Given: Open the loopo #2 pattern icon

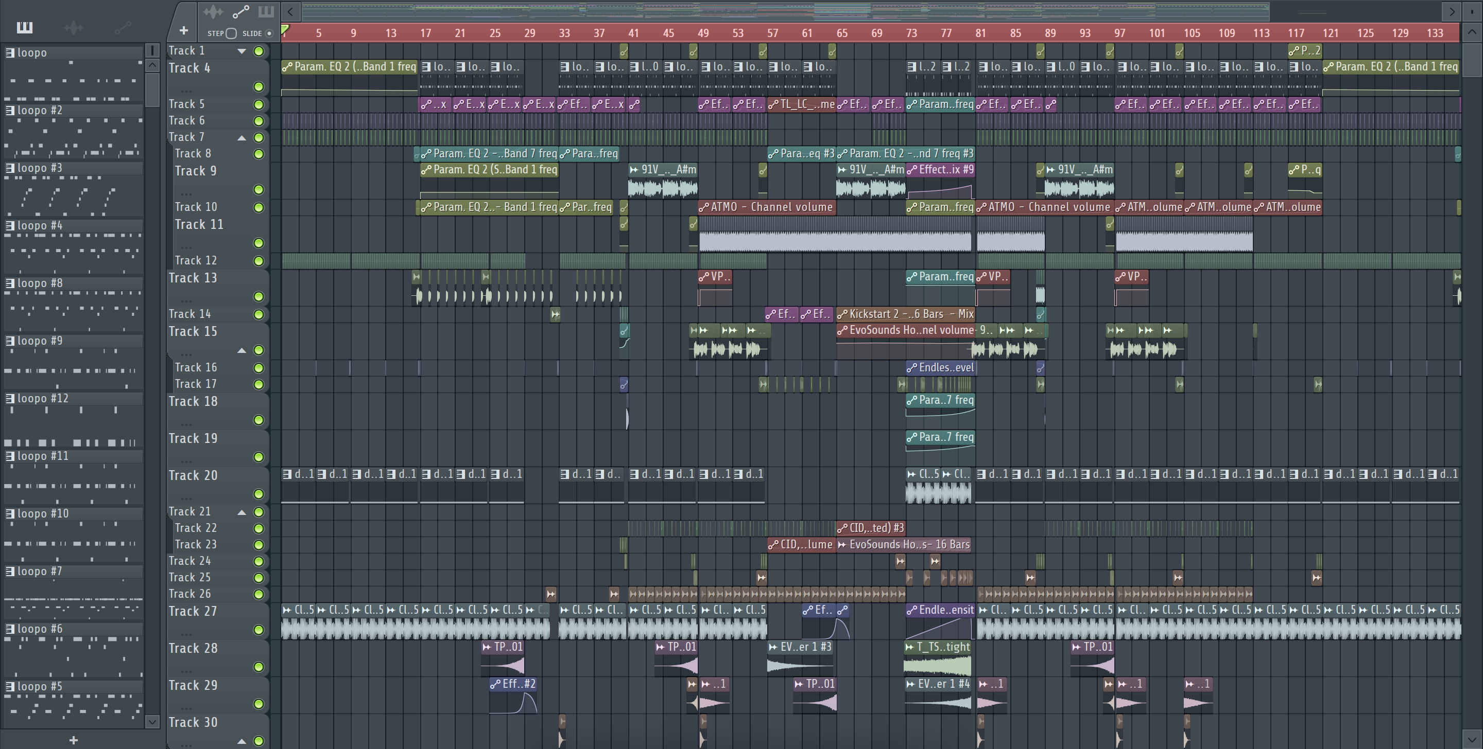Looking at the screenshot, I should 10,110.
